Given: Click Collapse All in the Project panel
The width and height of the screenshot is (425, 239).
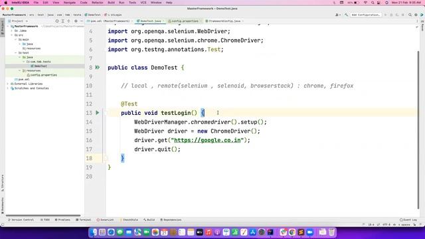Looking at the screenshot, I should click(68, 21).
